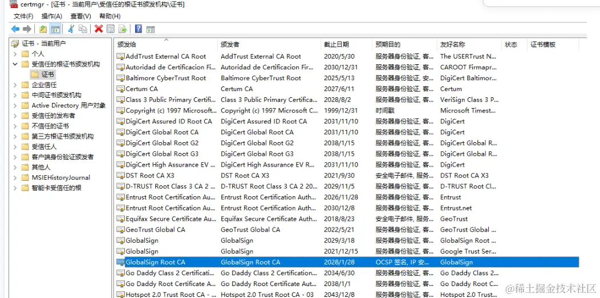Viewport: 600px width, 298px height.
Task: Go back with the blue left arrow
Action: 15,29
